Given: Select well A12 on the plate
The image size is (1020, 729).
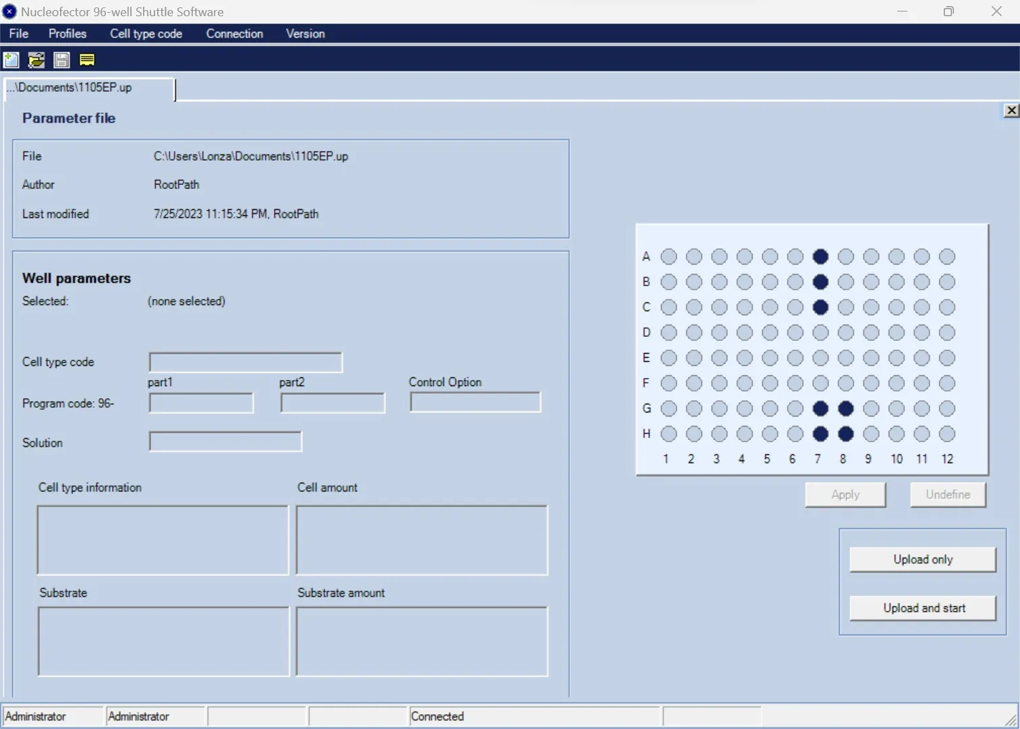Looking at the screenshot, I should coord(947,256).
